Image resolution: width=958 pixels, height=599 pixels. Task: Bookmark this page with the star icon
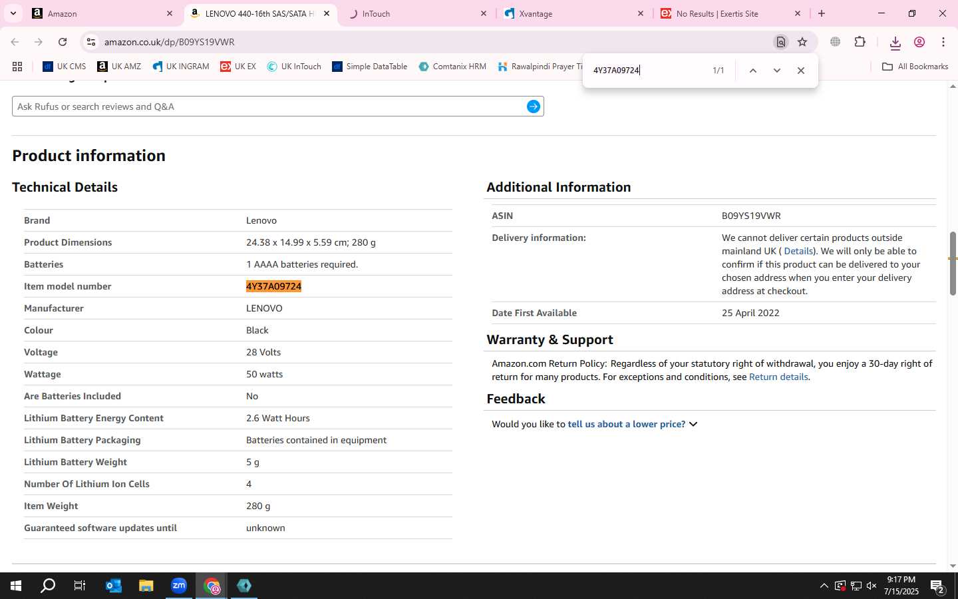pyautogui.click(x=802, y=42)
